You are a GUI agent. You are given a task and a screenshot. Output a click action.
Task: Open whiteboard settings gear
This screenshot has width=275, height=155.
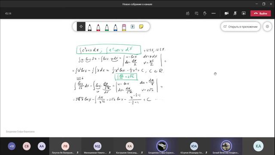267,27
